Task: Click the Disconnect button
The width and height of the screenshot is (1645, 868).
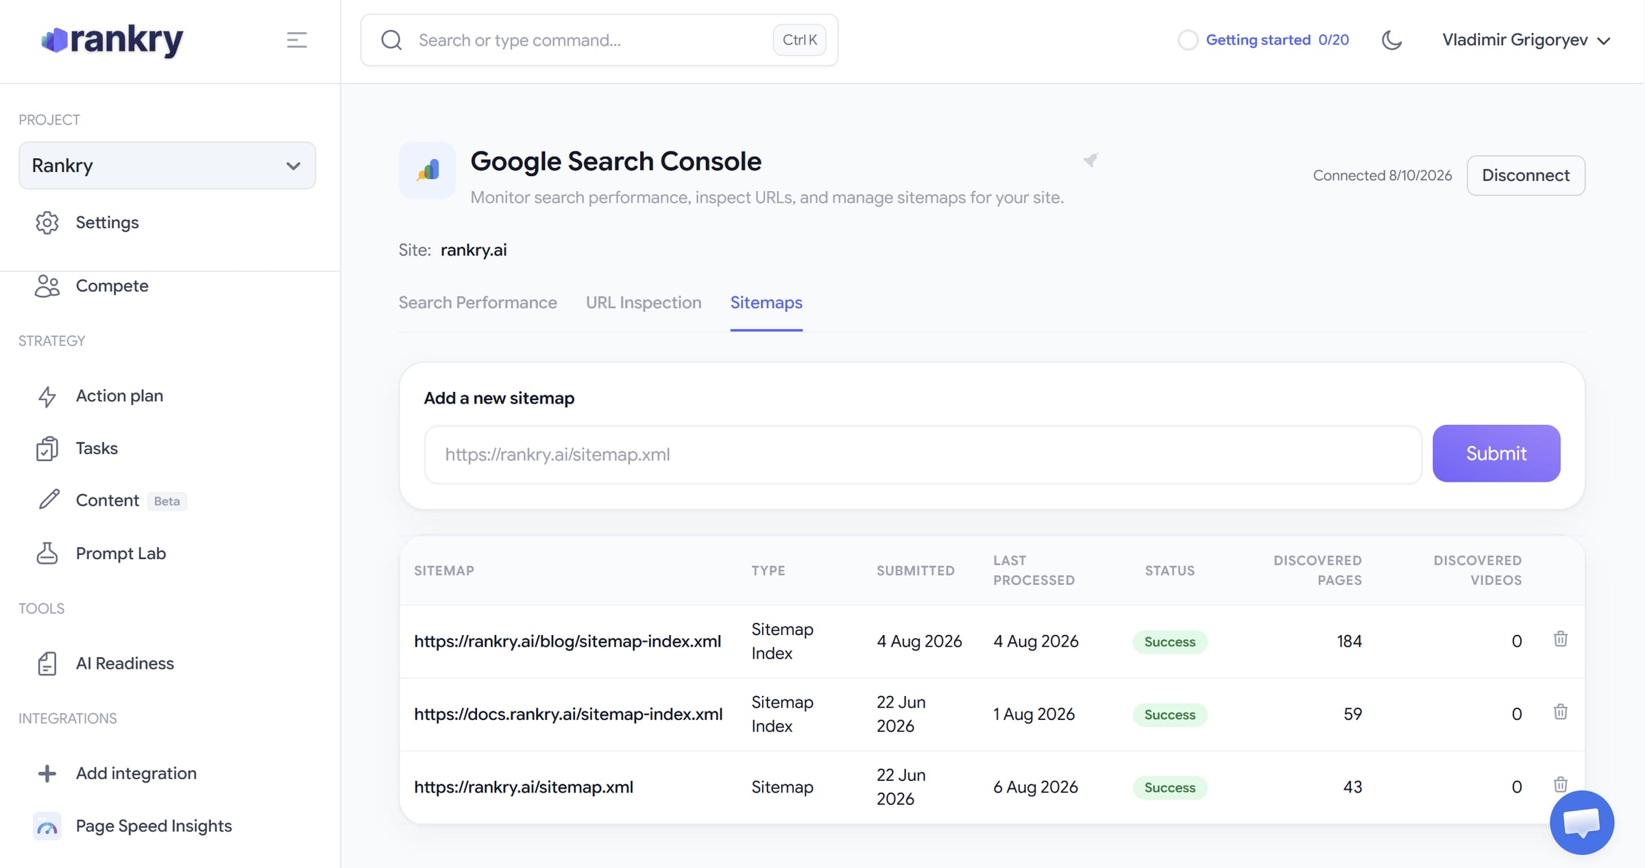Action: click(1526, 175)
